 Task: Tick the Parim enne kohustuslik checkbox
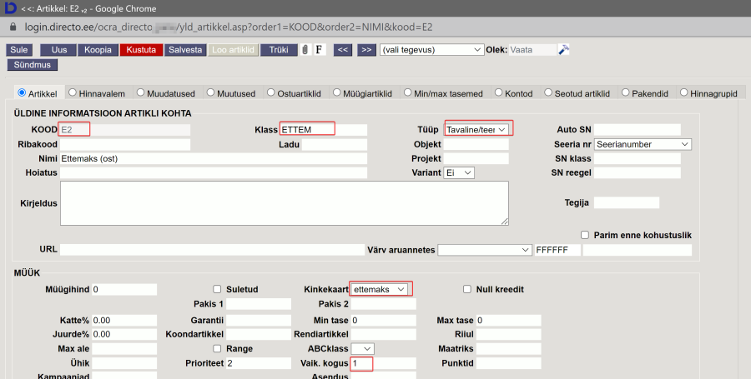(585, 235)
